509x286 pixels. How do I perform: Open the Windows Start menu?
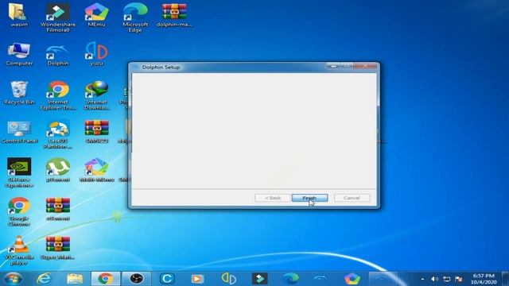point(14,279)
